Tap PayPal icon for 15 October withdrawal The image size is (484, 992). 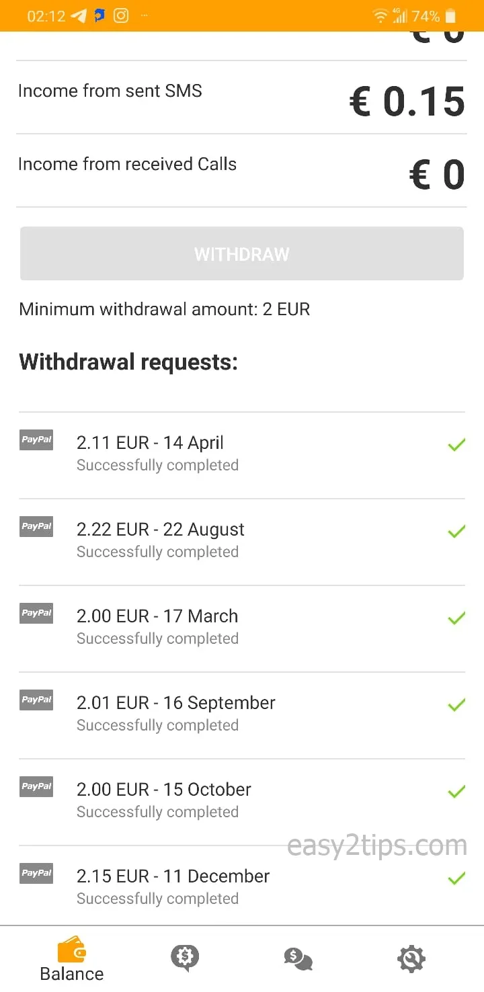(x=36, y=786)
